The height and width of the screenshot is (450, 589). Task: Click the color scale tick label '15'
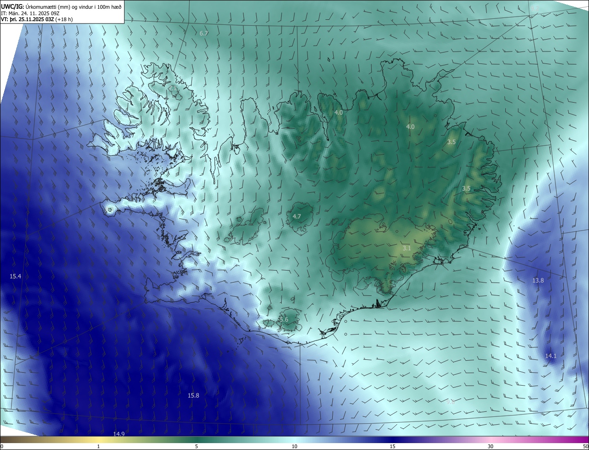(393, 447)
